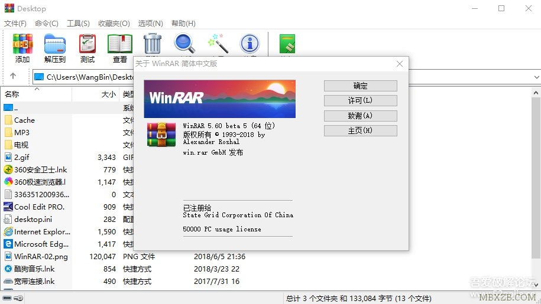Select the Cache folder
Screen dimensions: 541x304
[x=24, y=120]
